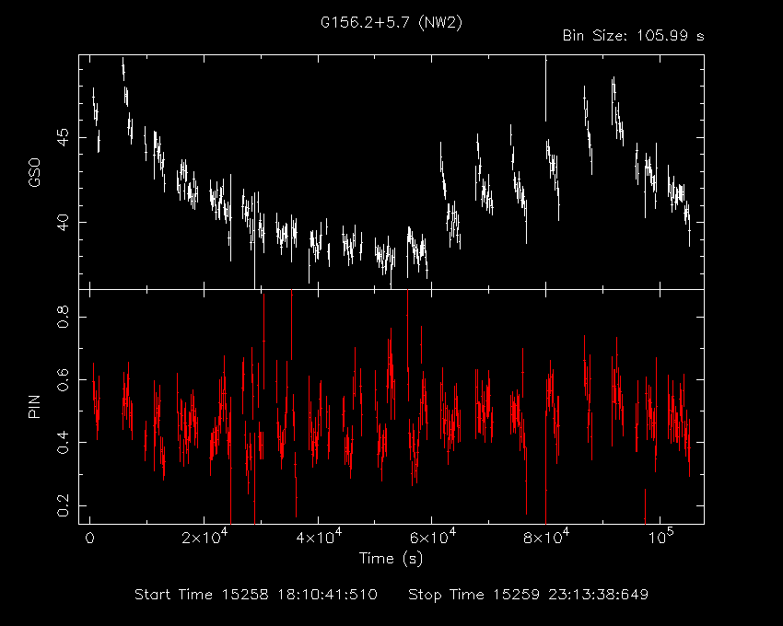Click the 4×10^4 time axis label
This screenshot has height=626, width=783.
(318, 537)
